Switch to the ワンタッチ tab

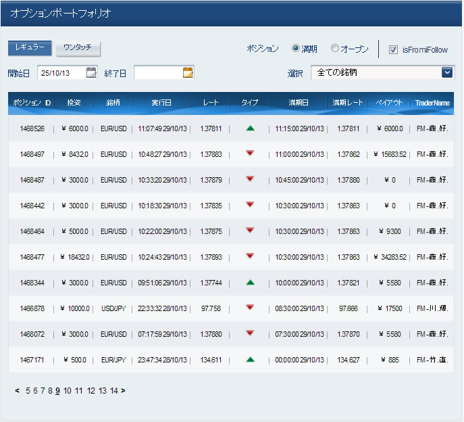[78, 48]
